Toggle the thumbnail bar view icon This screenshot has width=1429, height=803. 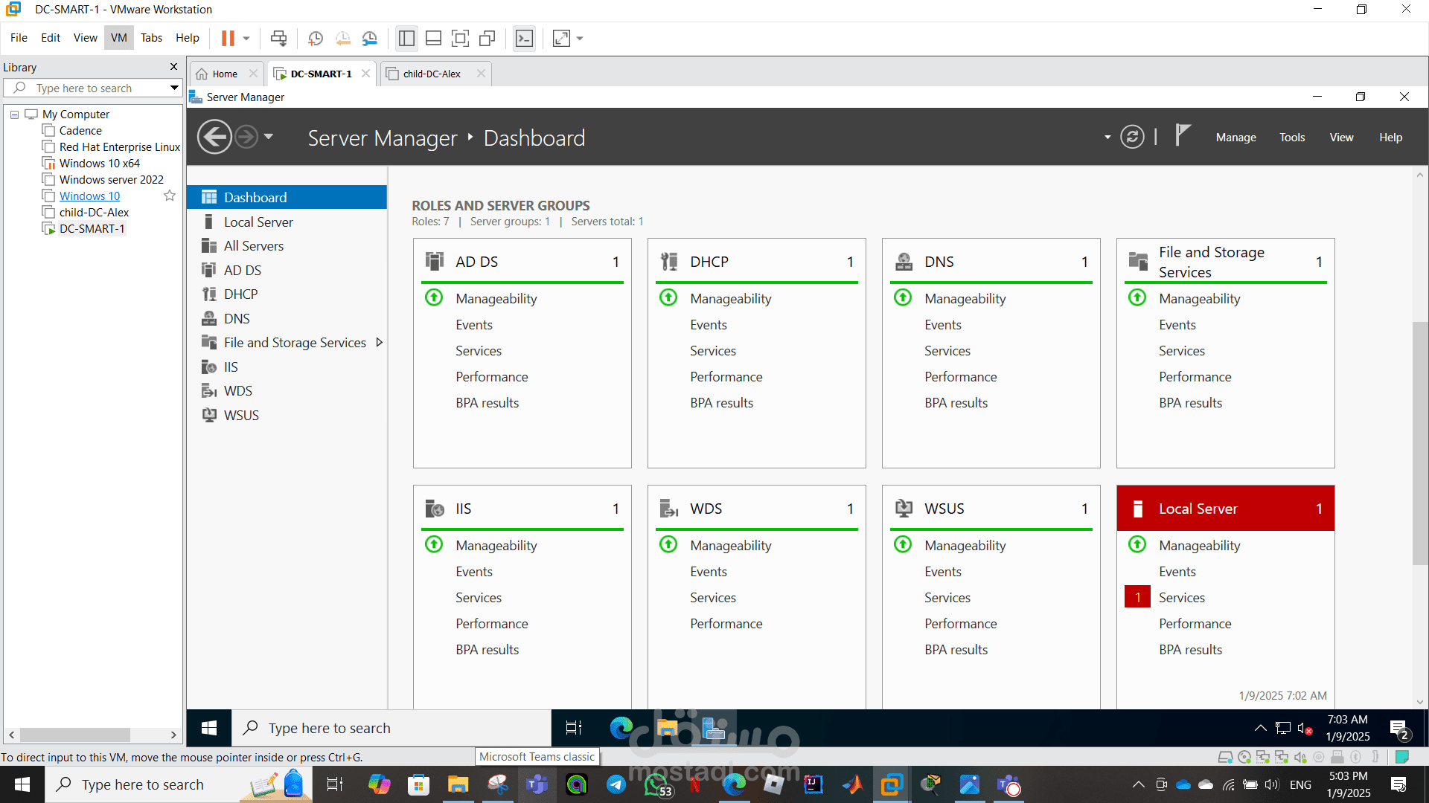(433, 38)
